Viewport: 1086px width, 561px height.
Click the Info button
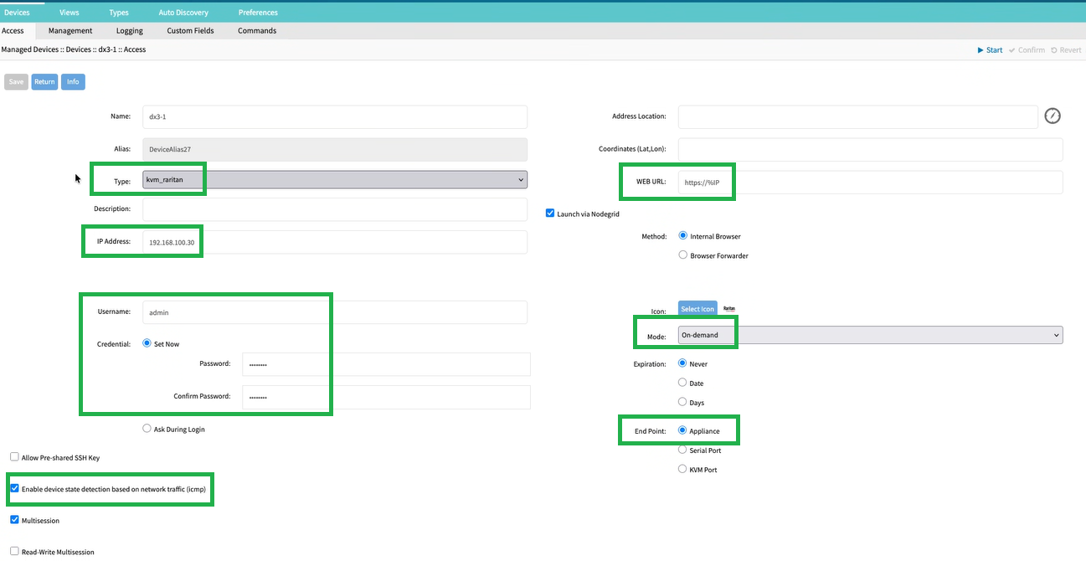tap(73, 82)
